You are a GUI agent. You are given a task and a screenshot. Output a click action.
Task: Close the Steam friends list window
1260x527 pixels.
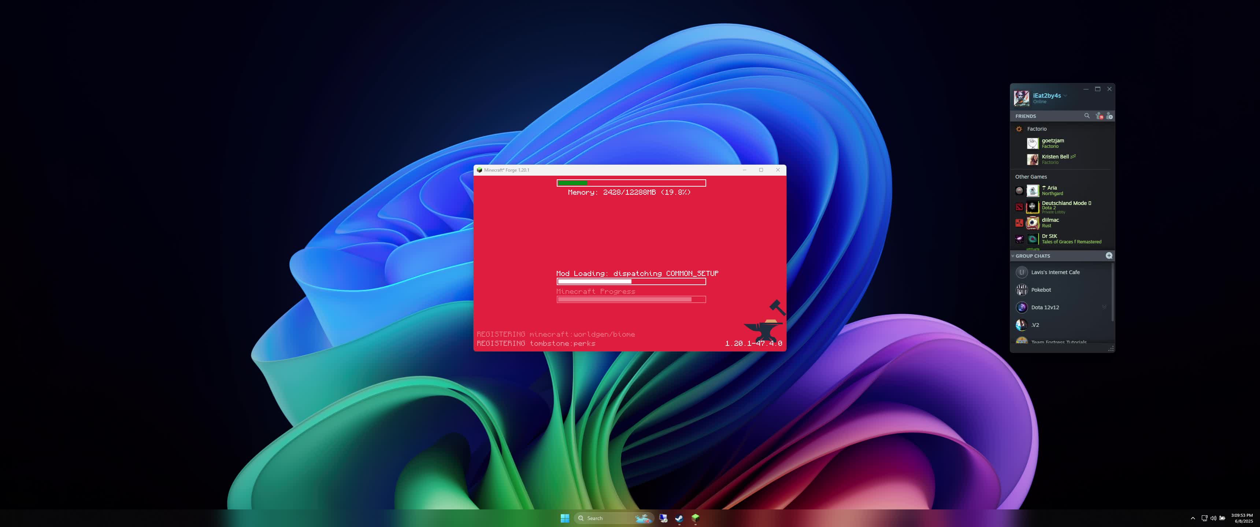(1109, 89)
